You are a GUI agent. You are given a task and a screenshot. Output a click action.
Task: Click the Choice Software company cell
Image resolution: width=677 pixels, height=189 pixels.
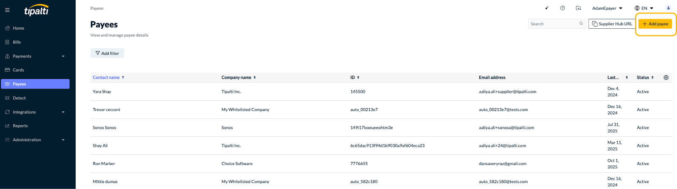click(x=237, y=164)
